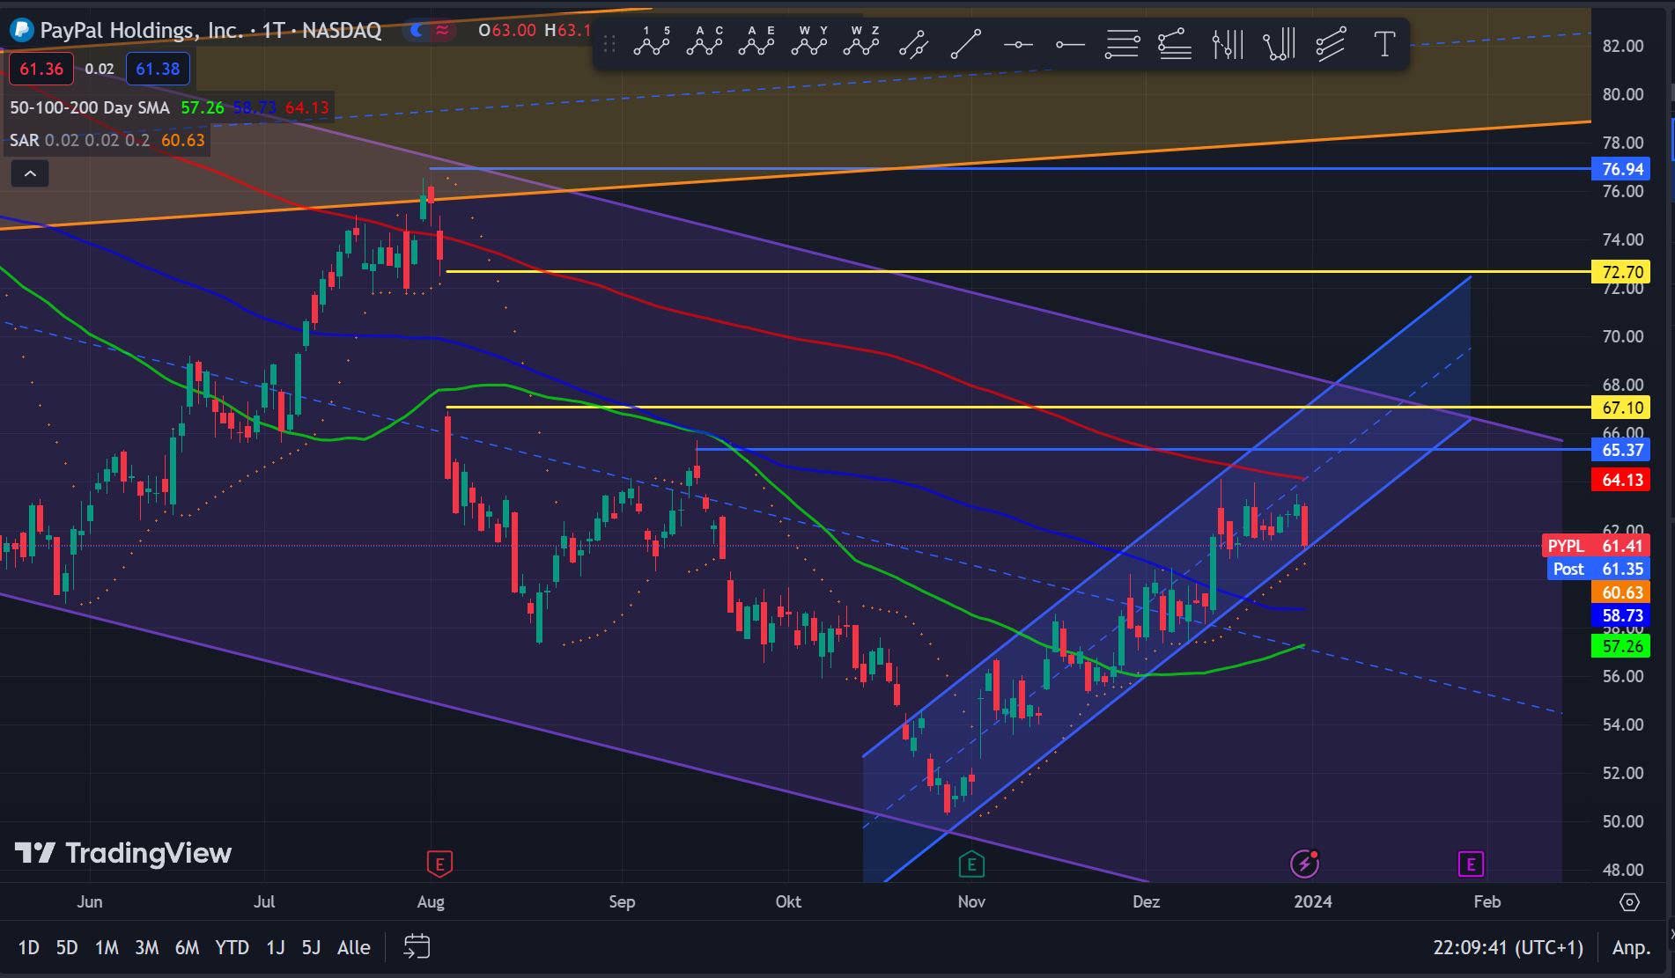Image resolution: width=1675 pixels, height=978 pixels.
Task: Click the PayPal logo symbol icon
Action: pos(21,31)
